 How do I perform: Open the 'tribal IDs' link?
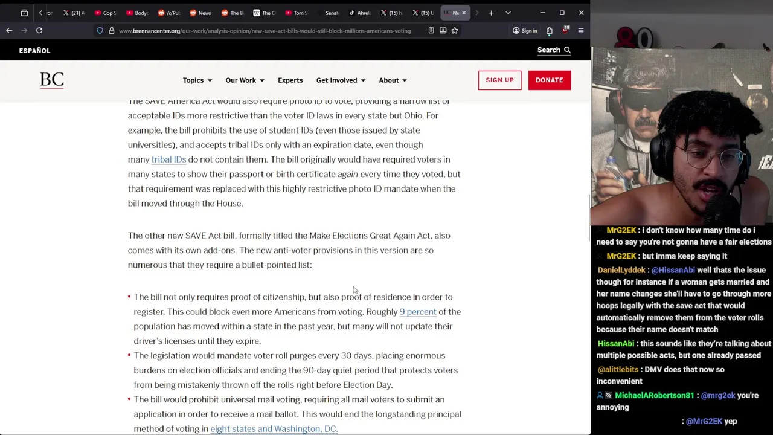click(168, 159)
